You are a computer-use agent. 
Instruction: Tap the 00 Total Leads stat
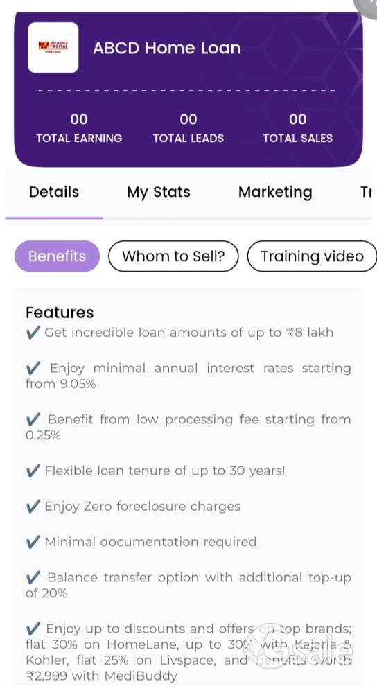click(188, 128)
